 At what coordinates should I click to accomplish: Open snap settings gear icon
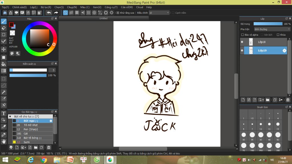point(111,13)
